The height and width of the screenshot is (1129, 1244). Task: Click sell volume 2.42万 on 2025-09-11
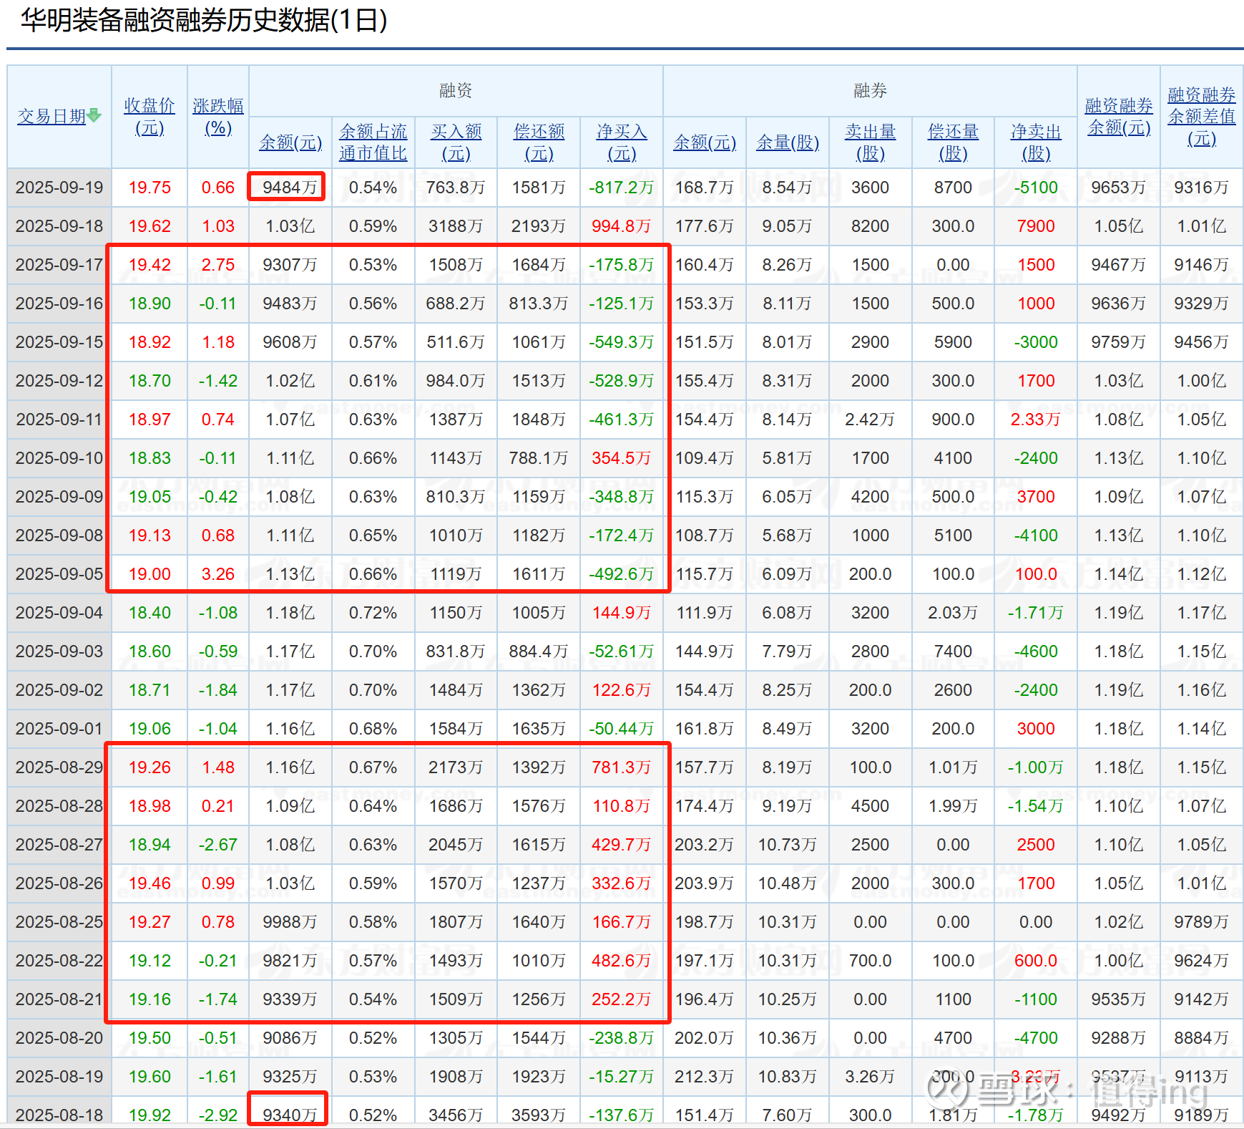point(870,420)
